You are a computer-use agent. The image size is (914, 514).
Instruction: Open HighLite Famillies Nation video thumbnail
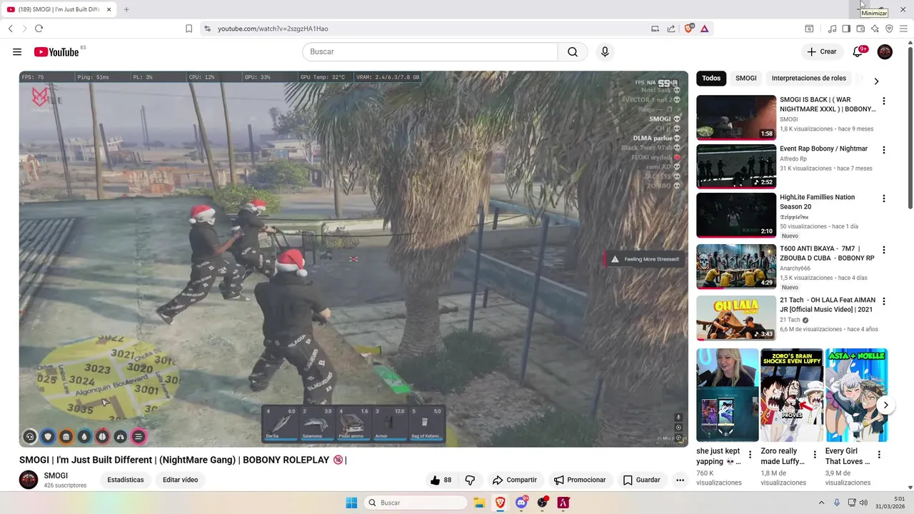point(736,215)
